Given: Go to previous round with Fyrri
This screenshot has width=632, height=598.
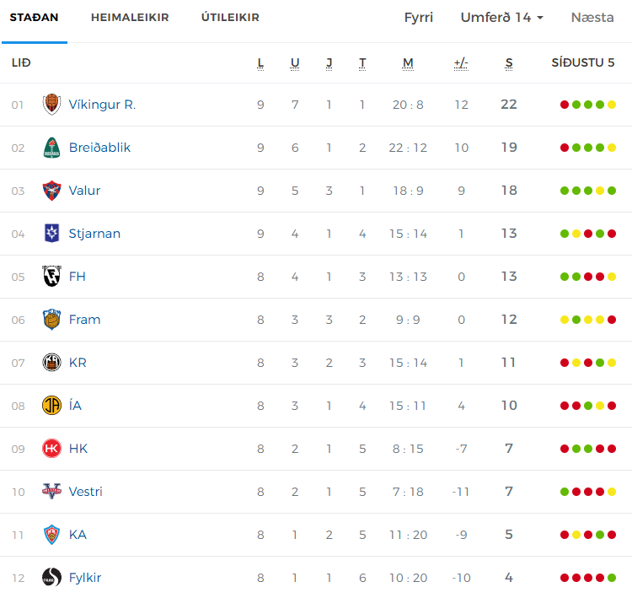Looking at the screenshot, I should [418, 18].
